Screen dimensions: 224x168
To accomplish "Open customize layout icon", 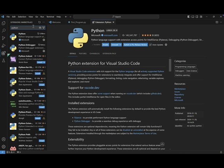I will click(x=201, y=17).
